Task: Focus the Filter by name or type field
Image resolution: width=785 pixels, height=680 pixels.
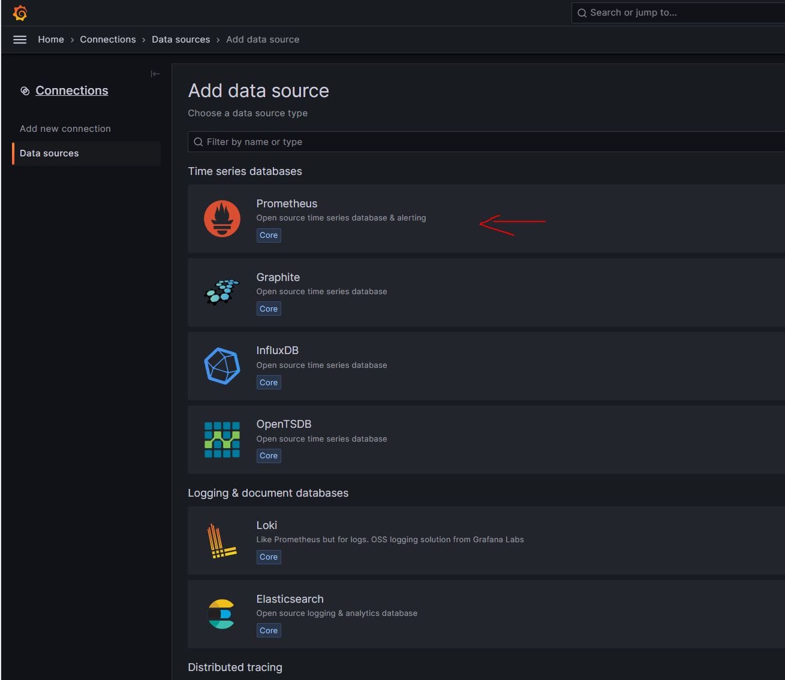Action: (x=486, y=142)
